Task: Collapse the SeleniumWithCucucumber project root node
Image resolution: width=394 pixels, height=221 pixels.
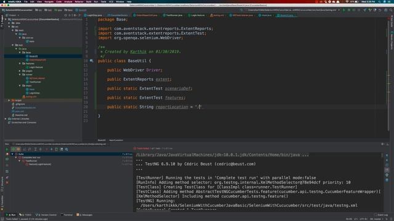Action: (x=6, y=19)
